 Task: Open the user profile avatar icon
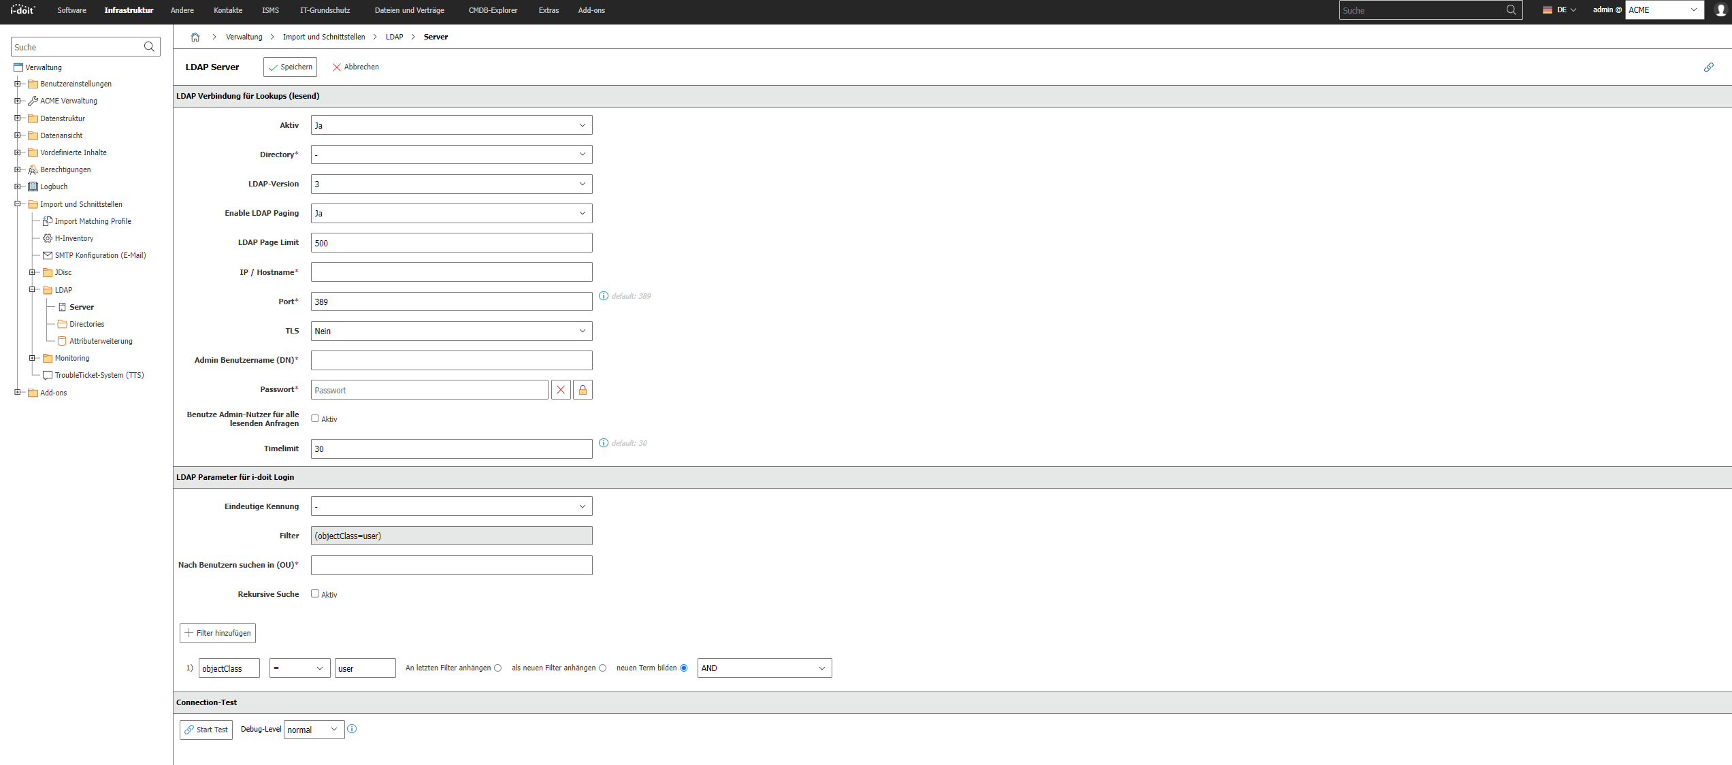(x=1720, y=10)
